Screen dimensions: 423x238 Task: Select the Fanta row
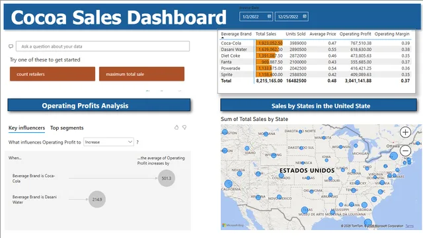315,61
